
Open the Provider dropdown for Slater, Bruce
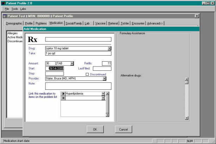(x=104, y=79)
